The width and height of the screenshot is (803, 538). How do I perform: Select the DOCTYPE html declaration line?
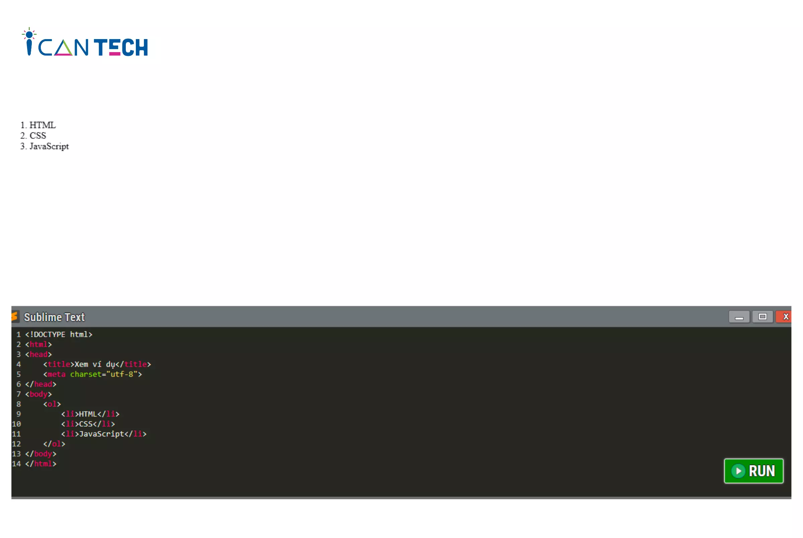click(x=58, y=334)
